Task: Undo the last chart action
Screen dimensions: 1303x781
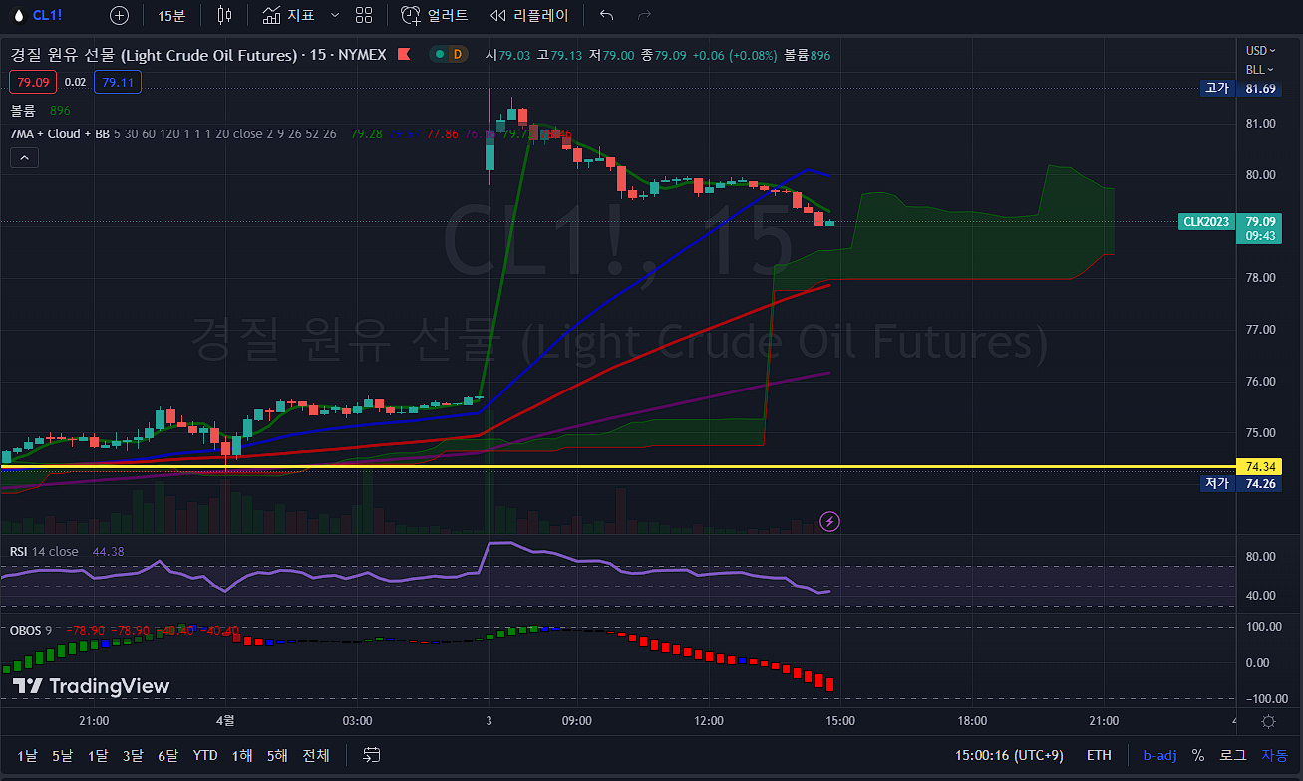Action: pyautogui.click(x=607, y=15)
